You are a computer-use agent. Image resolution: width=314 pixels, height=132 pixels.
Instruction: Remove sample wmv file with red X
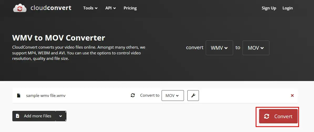pyautogui.click(x=292, y=96)
